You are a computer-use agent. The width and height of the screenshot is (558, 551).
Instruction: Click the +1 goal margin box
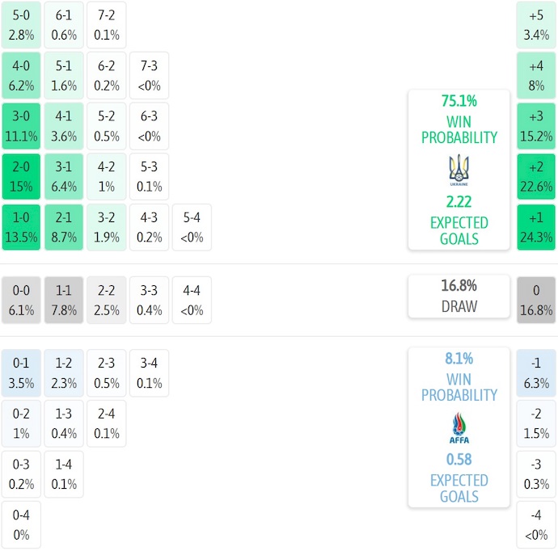[x=536, y=227]
